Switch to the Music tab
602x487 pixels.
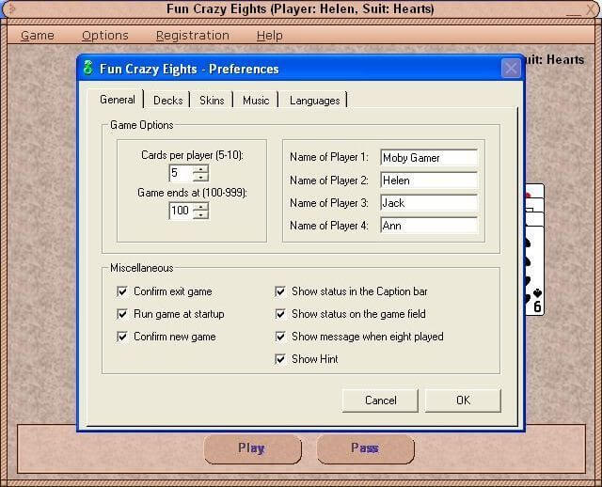tap(256, 101)
